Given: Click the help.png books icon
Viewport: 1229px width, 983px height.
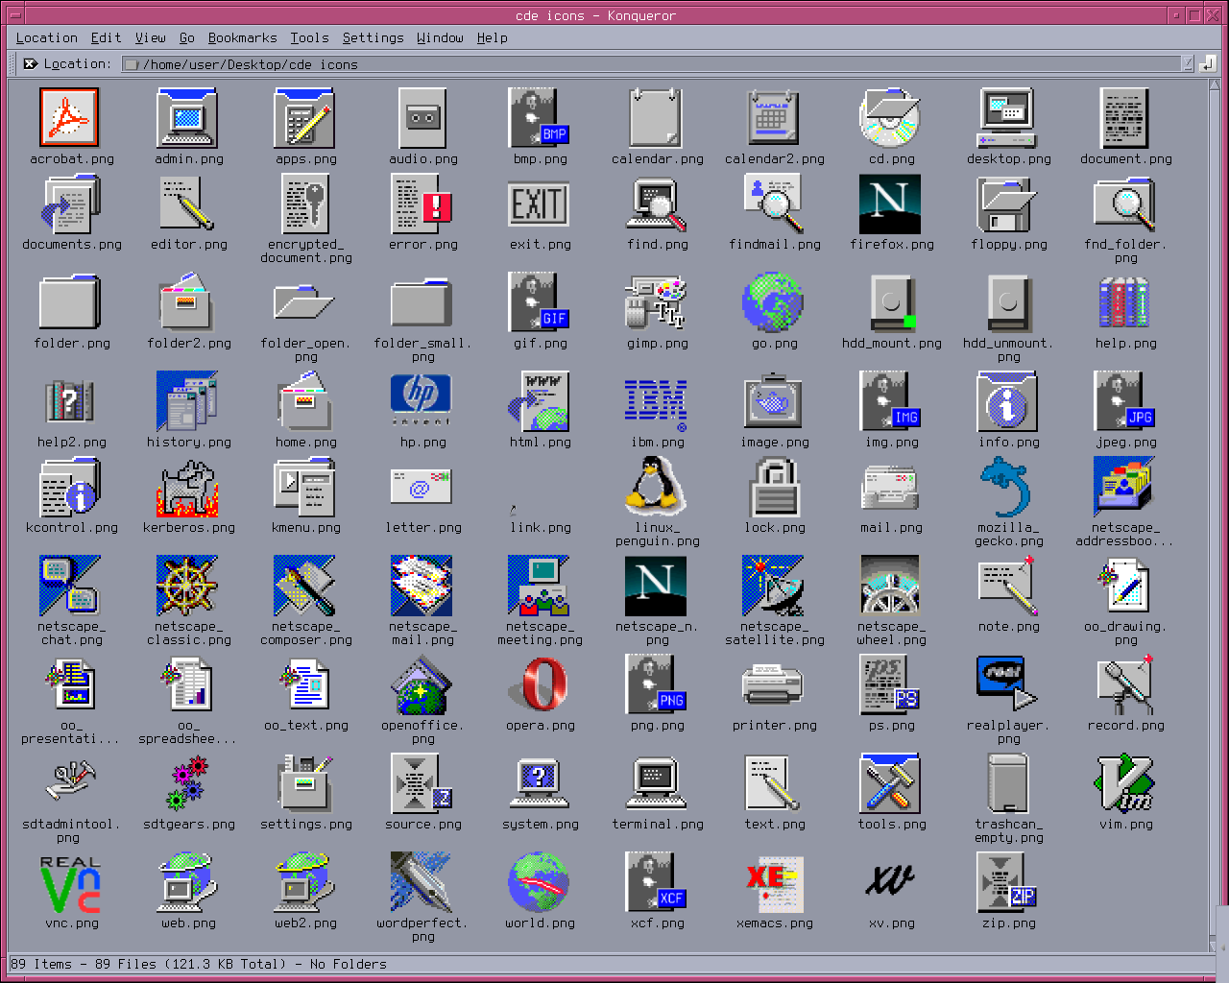Looking at the screenshot, I should 1124,302.
